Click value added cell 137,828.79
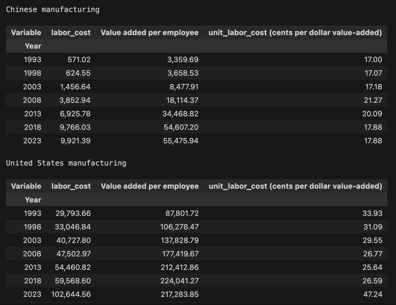 click(x=180, y=240)
